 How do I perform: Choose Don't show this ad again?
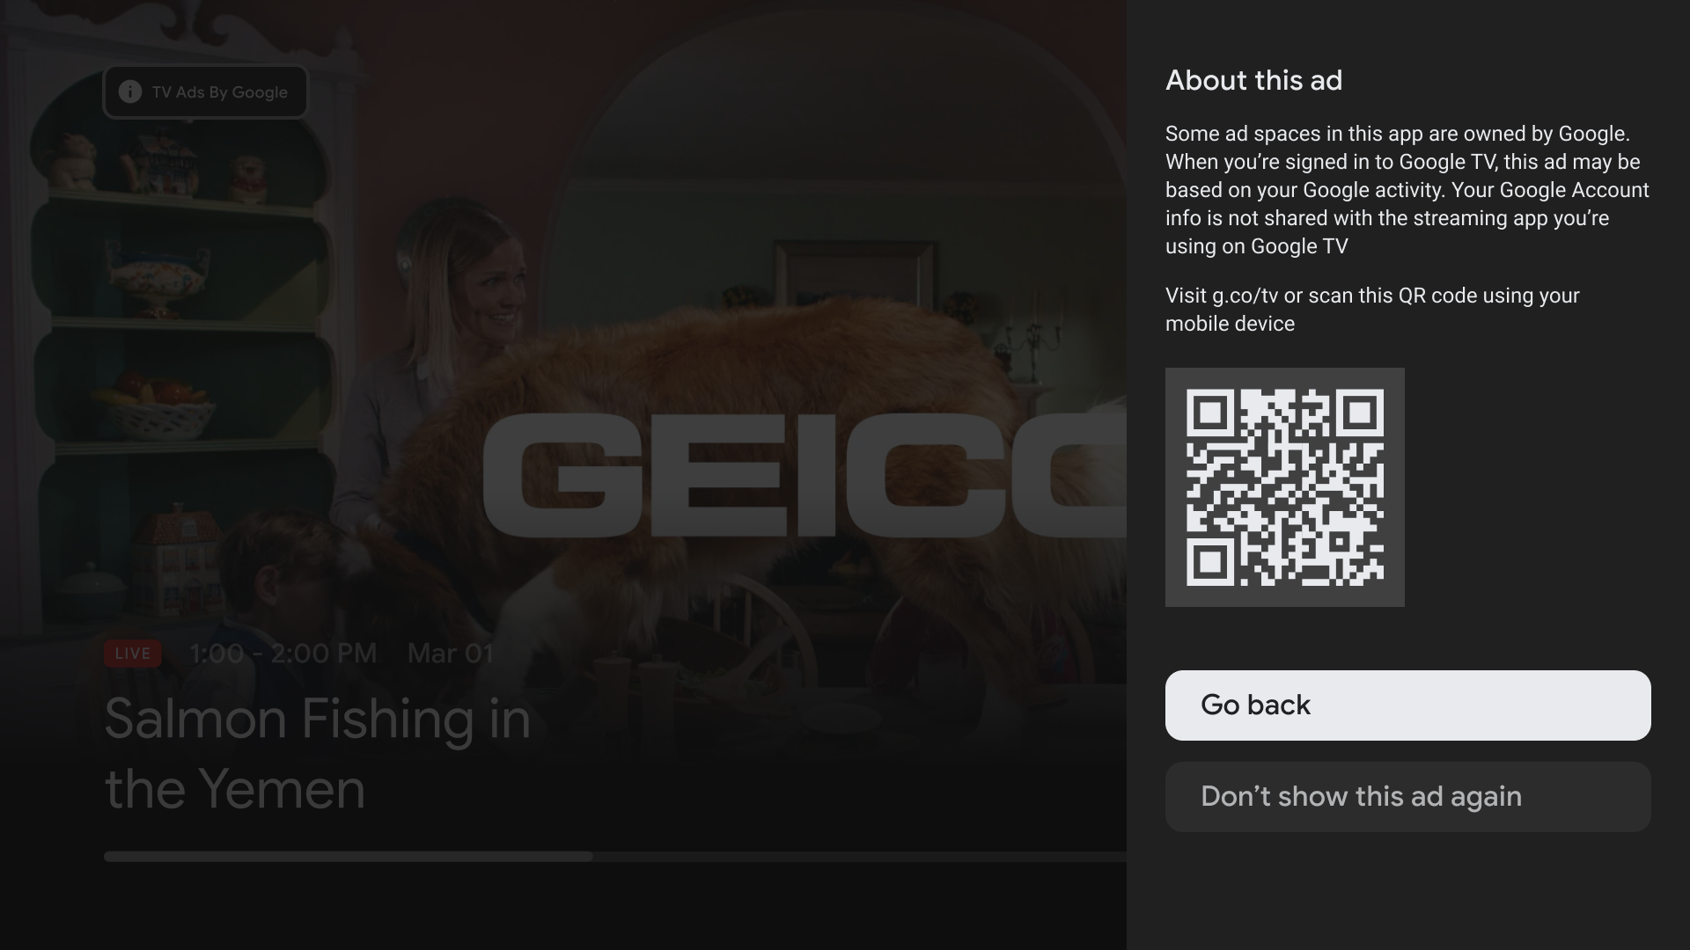pyautogui.click(x=1407, y=797)
